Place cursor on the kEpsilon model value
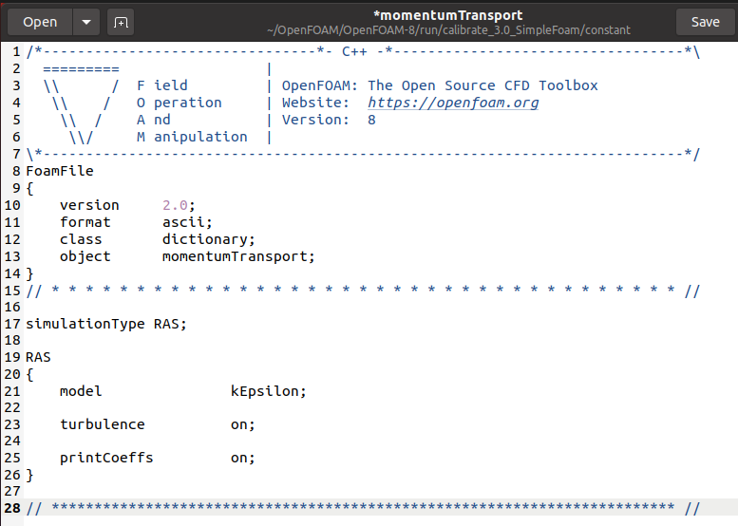The height and width of the screenshot is (526, 738). click(x=268, y=391)
